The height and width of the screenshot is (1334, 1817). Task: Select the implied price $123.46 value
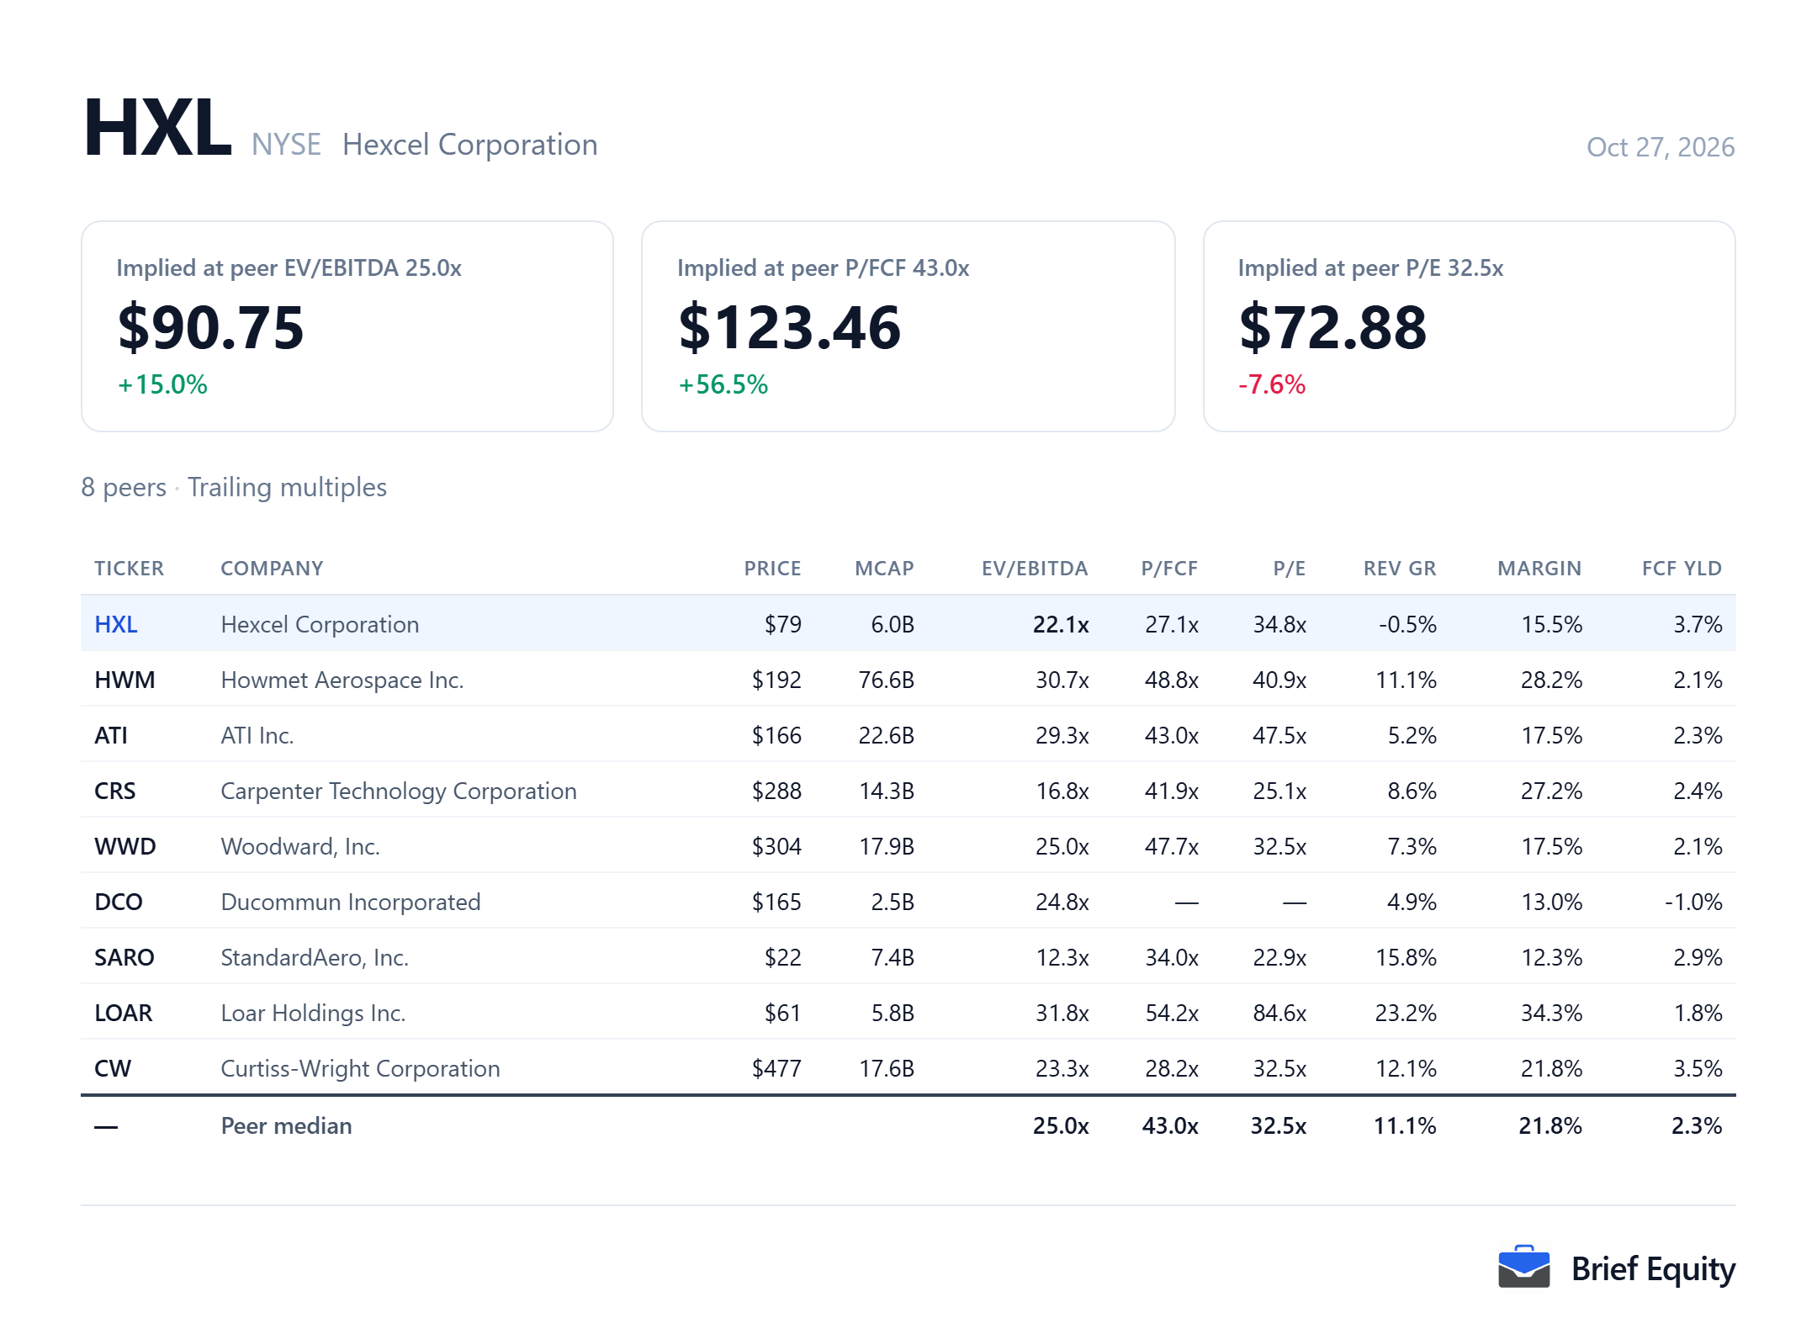point(790,327)
